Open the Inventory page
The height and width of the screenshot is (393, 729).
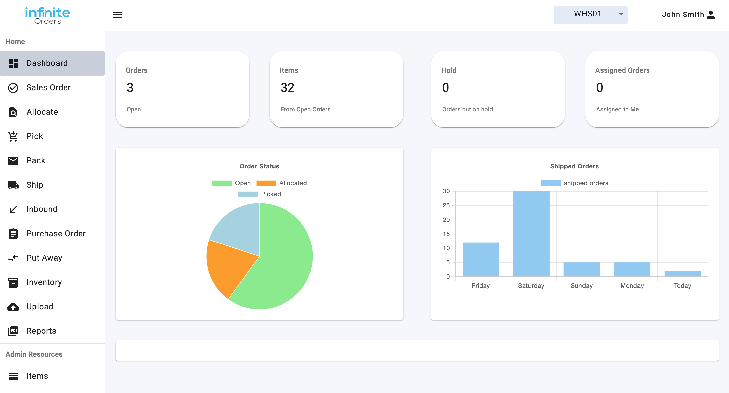point(44,282)
